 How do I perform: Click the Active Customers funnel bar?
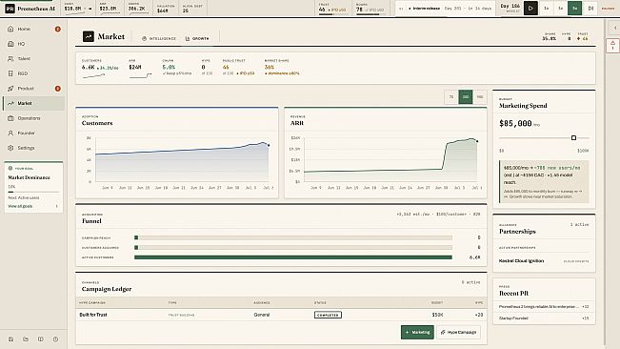tap(293, 257)
